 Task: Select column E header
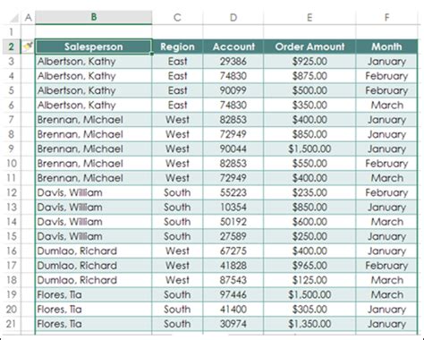coord(310,17)
